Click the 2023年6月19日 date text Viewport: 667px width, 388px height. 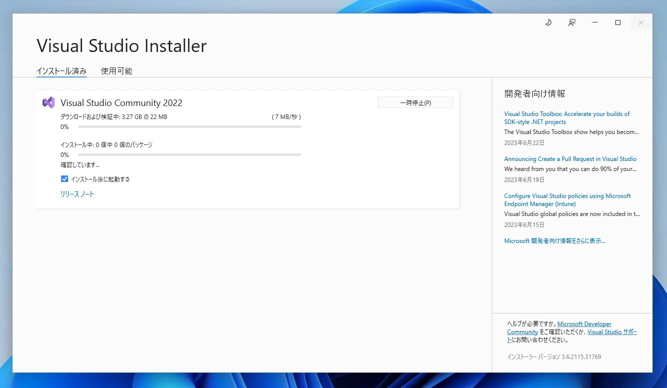[524, 180]
